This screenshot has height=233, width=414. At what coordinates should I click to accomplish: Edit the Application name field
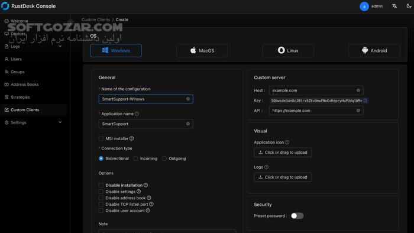click(145, 124)
